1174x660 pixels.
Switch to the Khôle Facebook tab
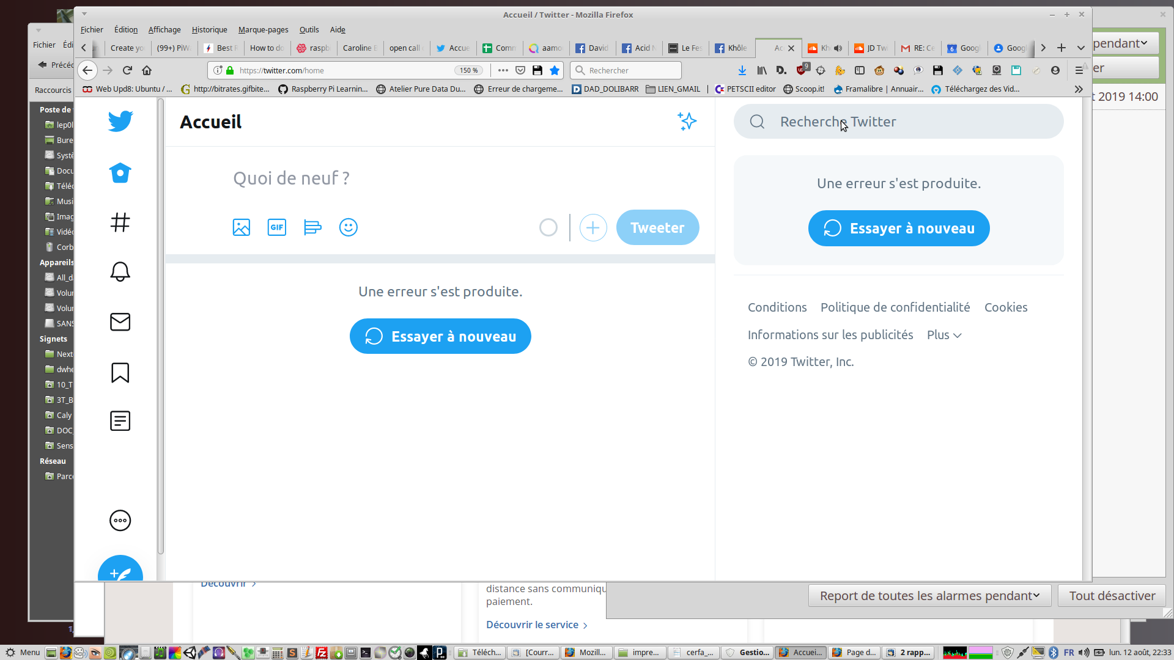731,48
